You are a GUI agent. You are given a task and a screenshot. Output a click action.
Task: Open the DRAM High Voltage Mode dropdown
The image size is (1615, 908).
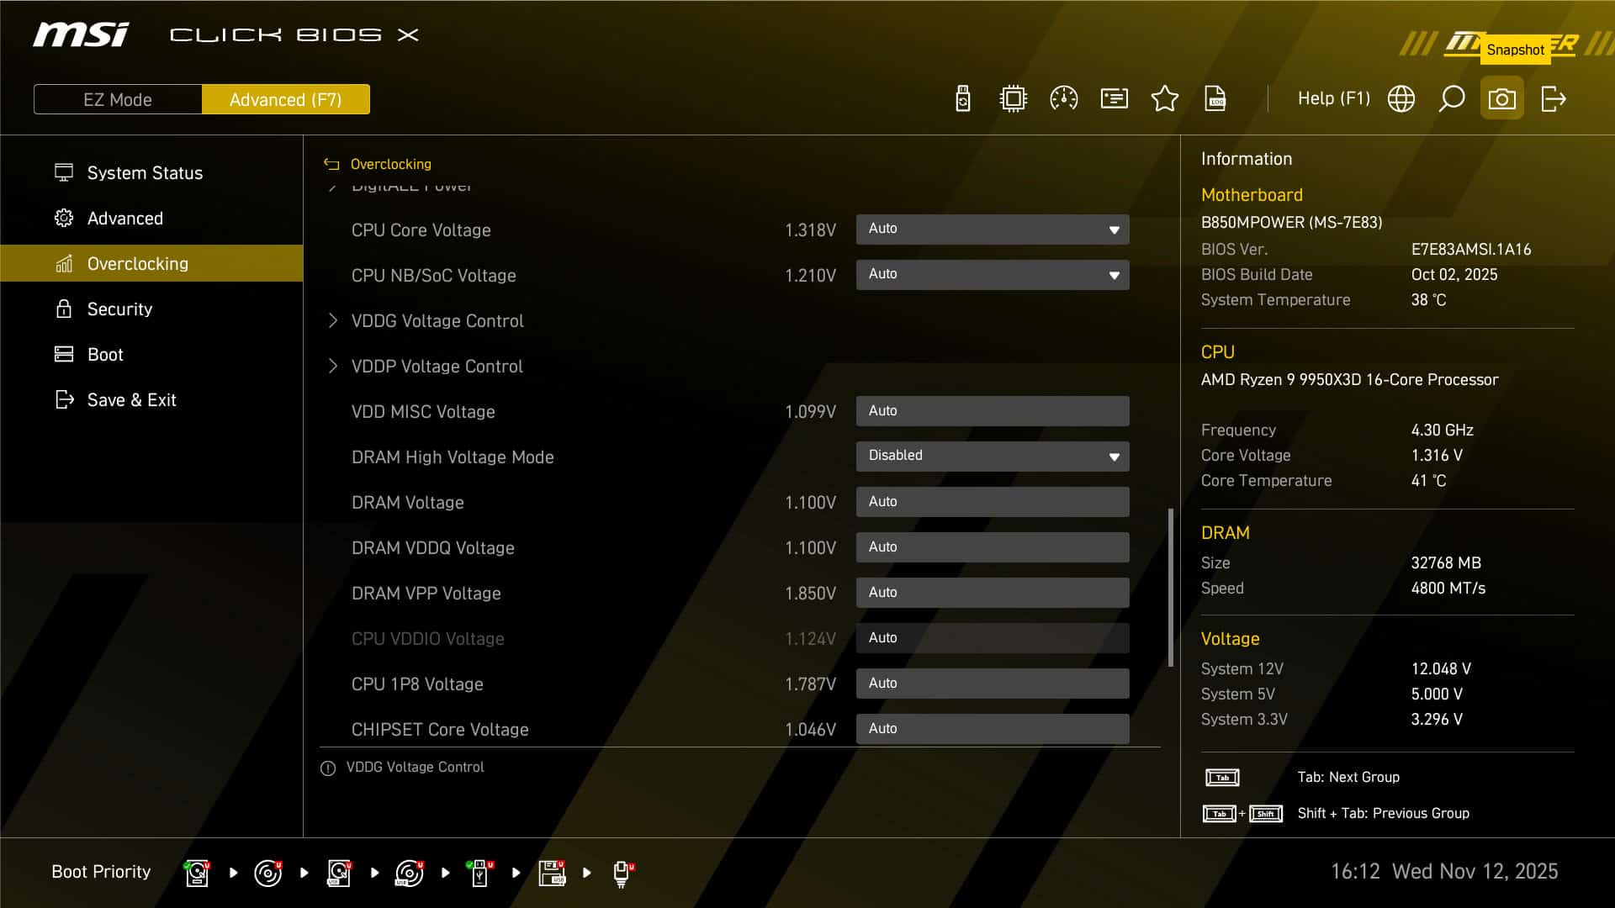coord(993,457)
